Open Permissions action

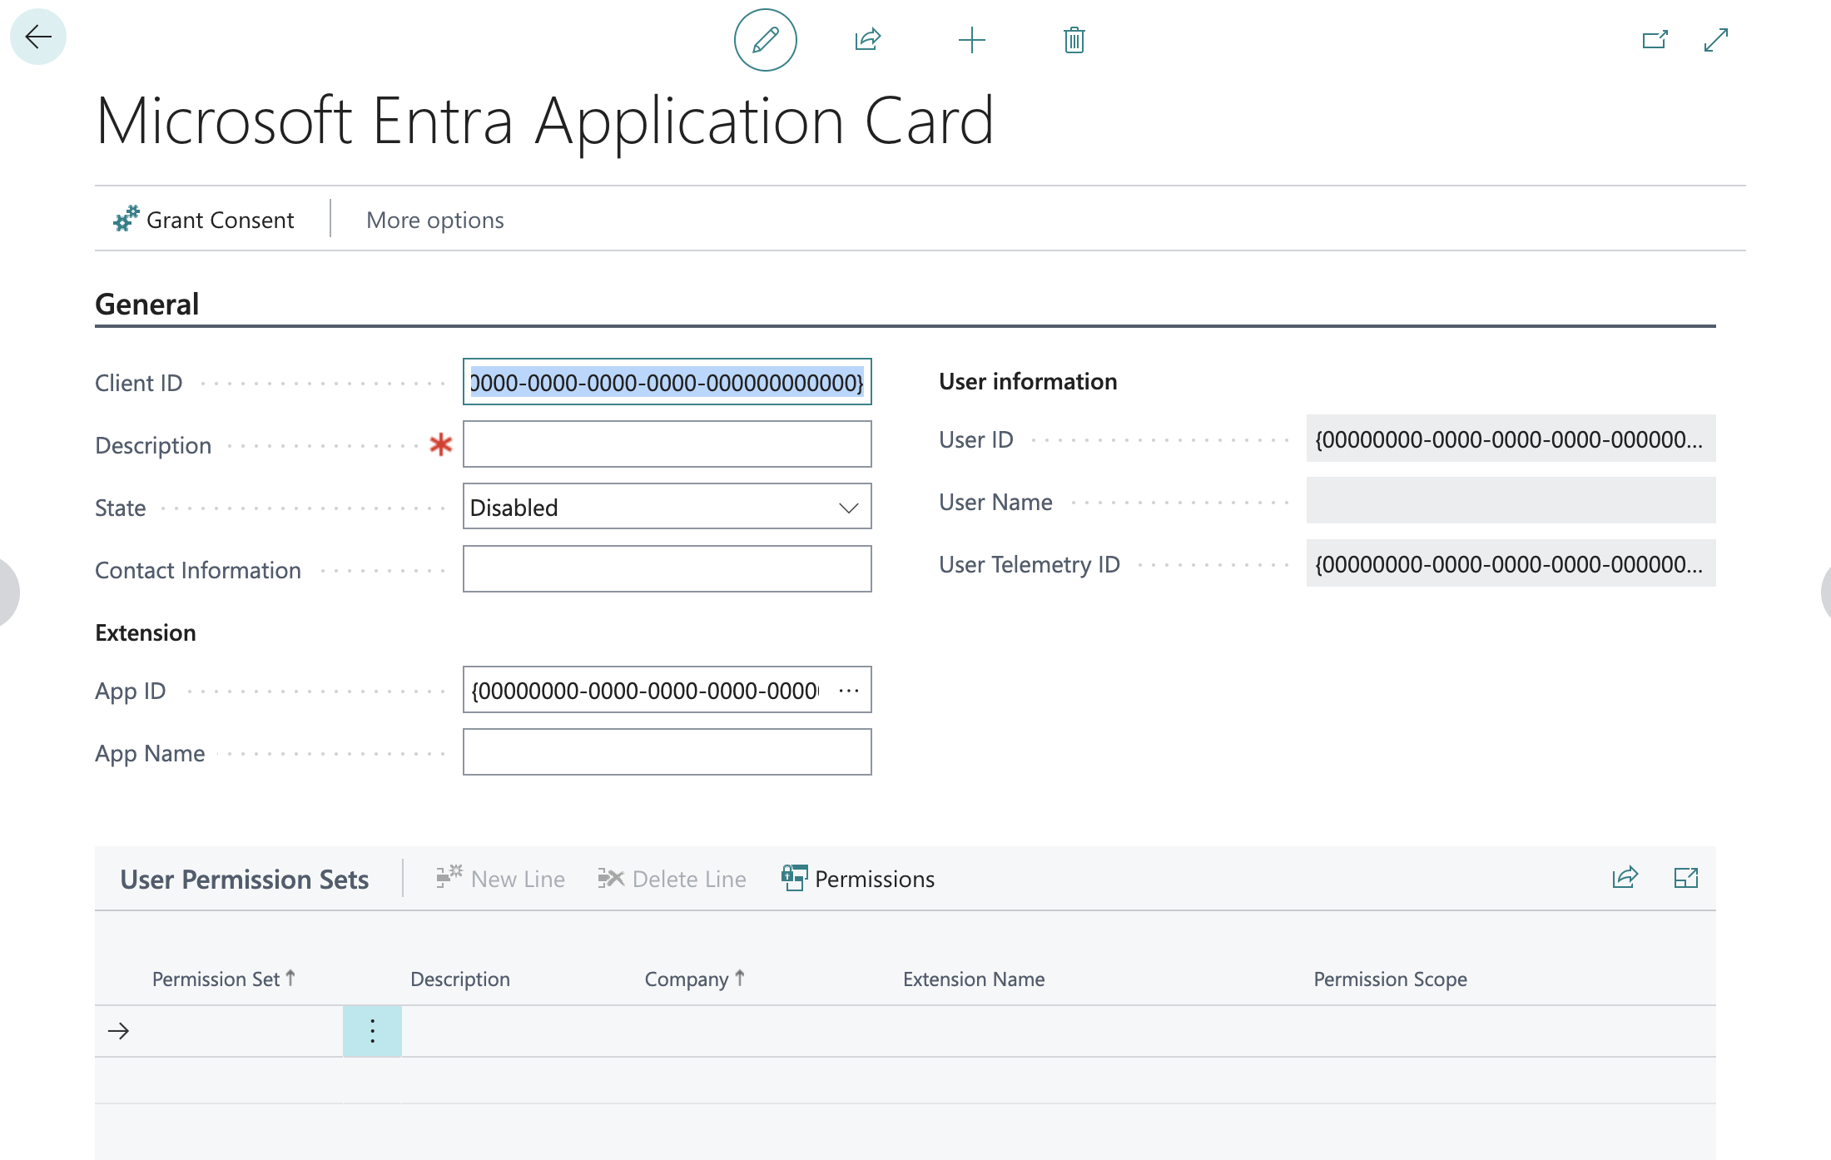[x=858, y=879]
